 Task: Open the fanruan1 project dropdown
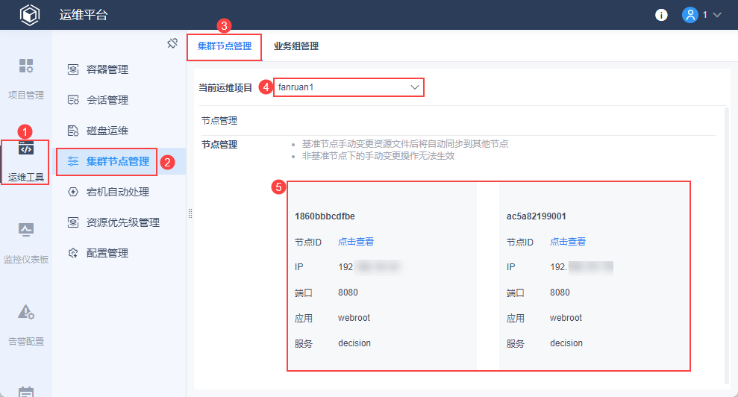(348, 87)
